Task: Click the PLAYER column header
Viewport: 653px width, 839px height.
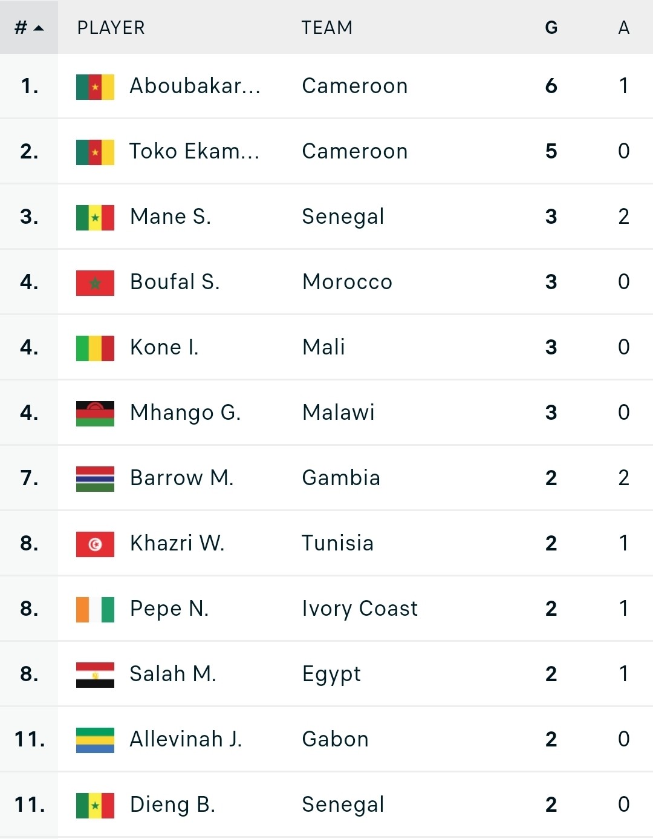Action: tap(111, 27)
